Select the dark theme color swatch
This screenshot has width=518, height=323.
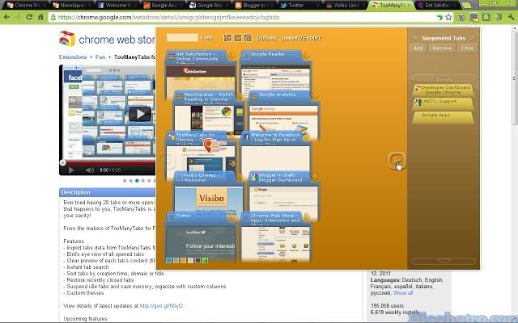click(197, 260)
